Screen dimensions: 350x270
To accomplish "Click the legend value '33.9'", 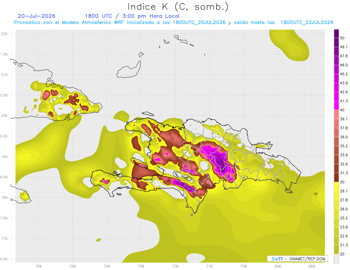I will (344, 155).
